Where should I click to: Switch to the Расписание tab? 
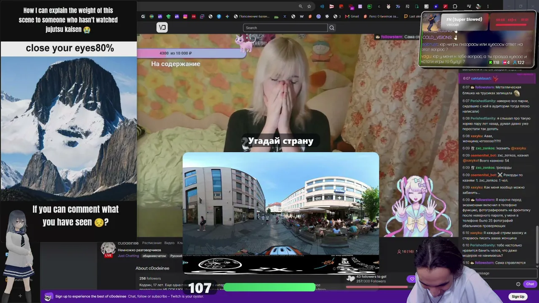point(152,243)
